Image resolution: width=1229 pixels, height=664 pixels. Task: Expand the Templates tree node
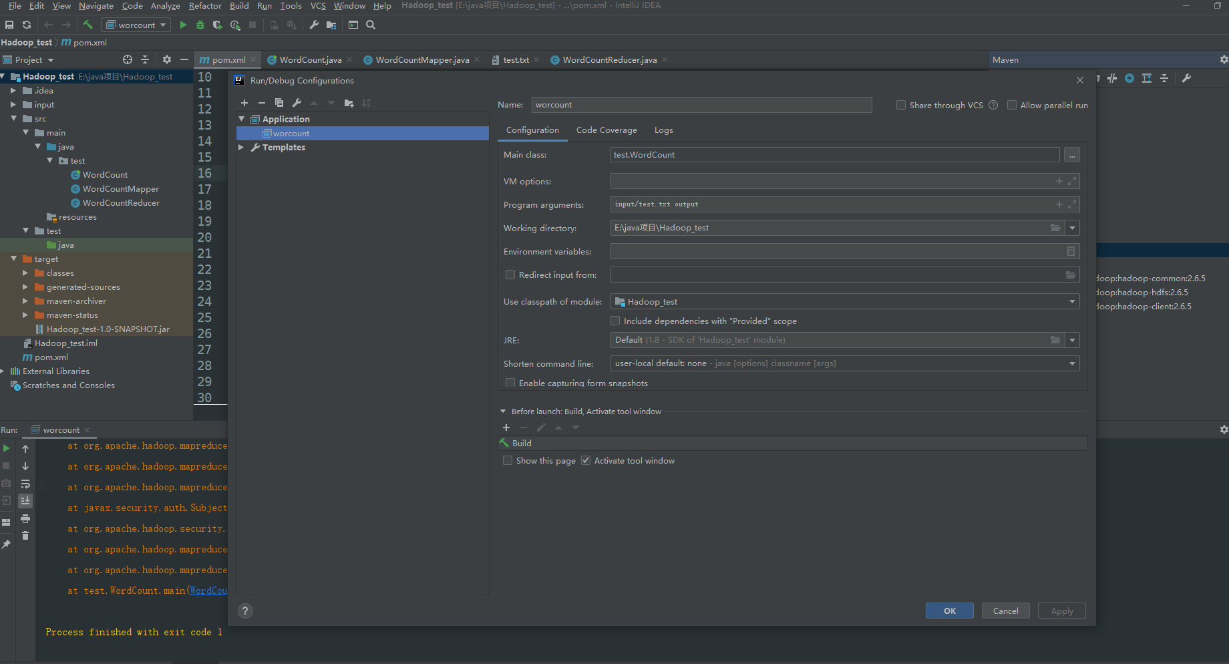(x=242, y=148)
